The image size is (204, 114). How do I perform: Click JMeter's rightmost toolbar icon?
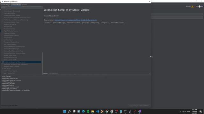(x=202, y=6)
